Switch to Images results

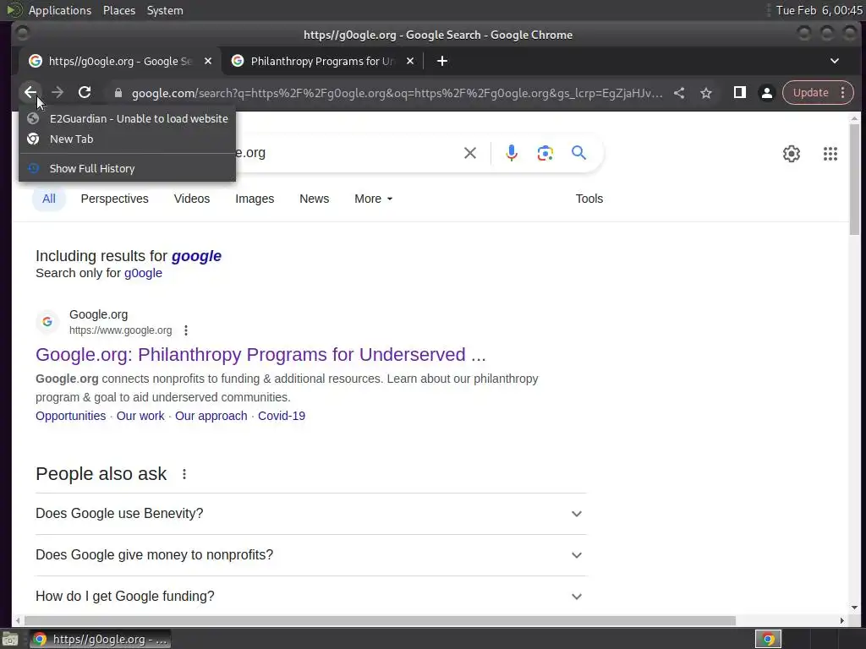click(255, 199)
